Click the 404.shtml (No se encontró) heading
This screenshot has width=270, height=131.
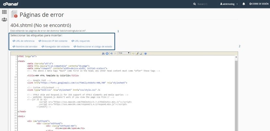pyautogui.click(x=41, y=25)
